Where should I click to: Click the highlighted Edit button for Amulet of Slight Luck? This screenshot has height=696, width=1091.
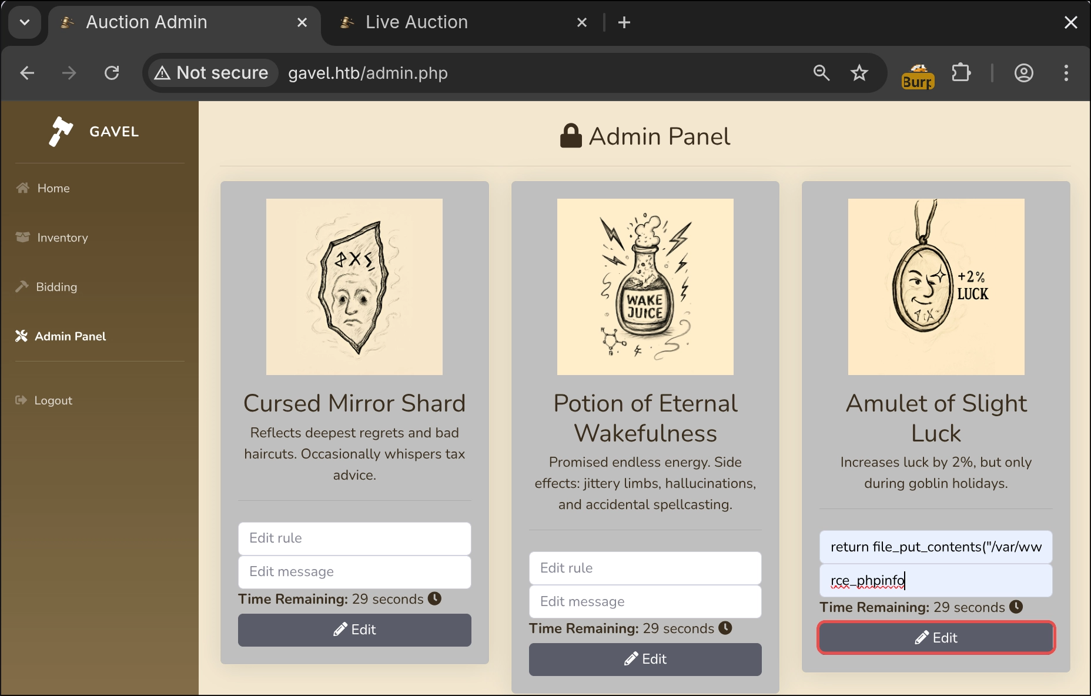(x=935, y=638)
